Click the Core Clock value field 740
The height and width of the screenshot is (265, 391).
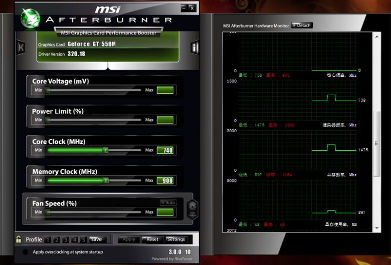[165, 150]
